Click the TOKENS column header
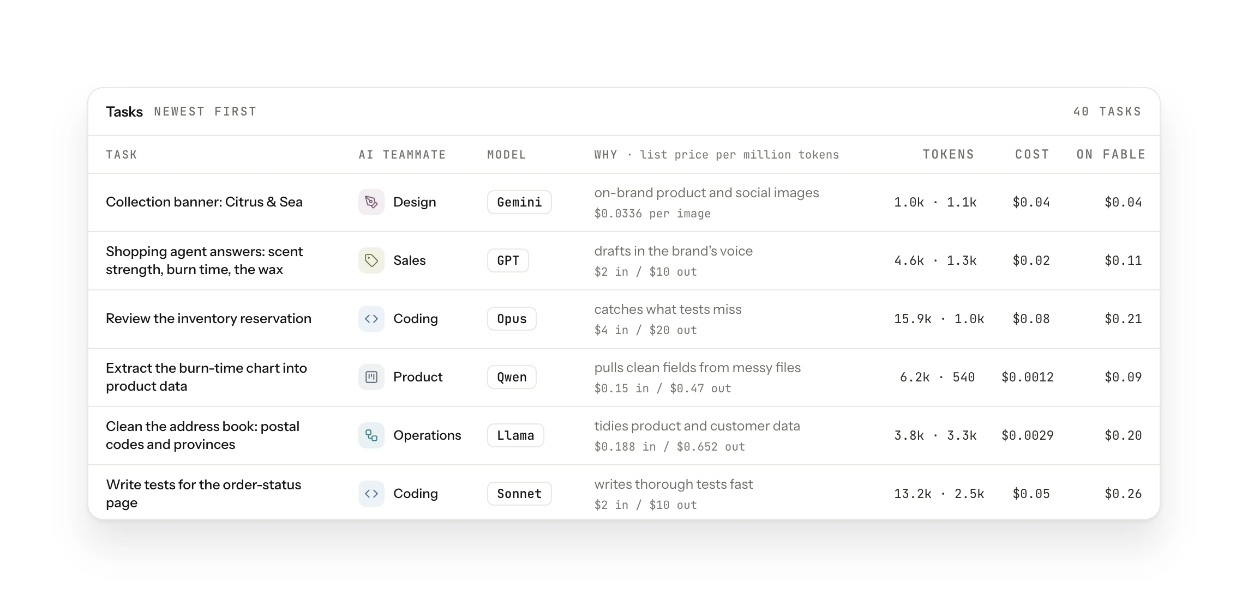 pos(949,155)
